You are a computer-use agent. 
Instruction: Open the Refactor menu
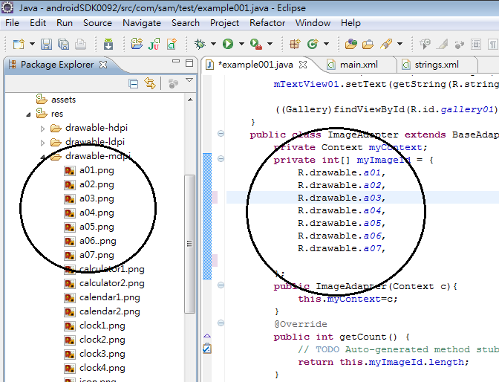(267, 23)
